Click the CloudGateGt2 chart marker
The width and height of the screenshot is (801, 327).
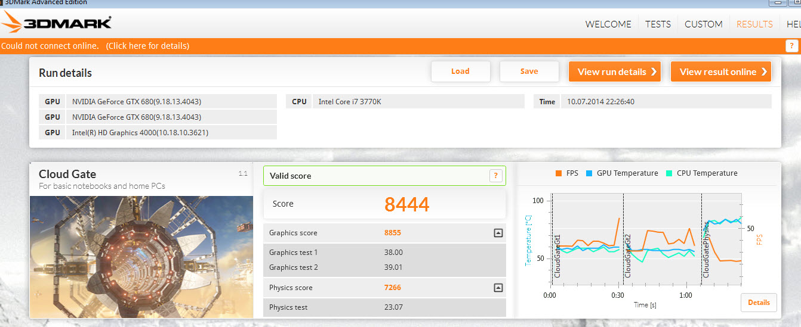coord(628,256)
